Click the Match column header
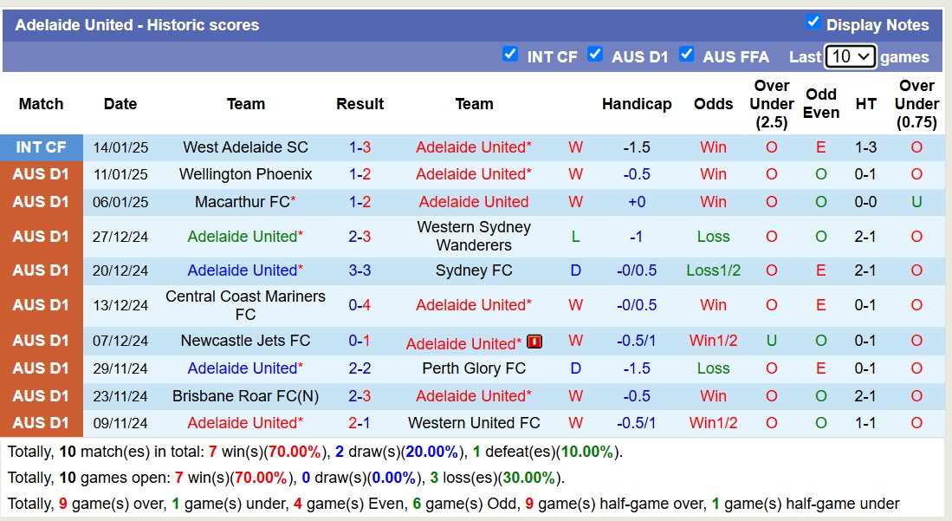952x521 pixels. (x=41, y=104)
